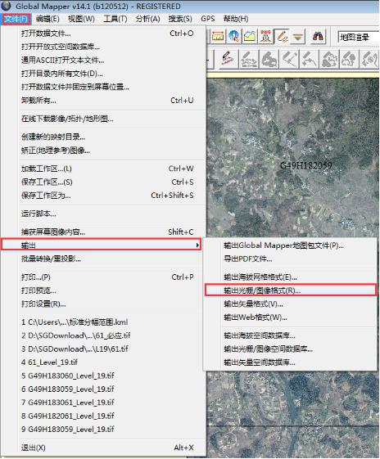The image size is (380, 459).
Task: Open recent file 61_Level_19.tif
Action: click(49, 362)
